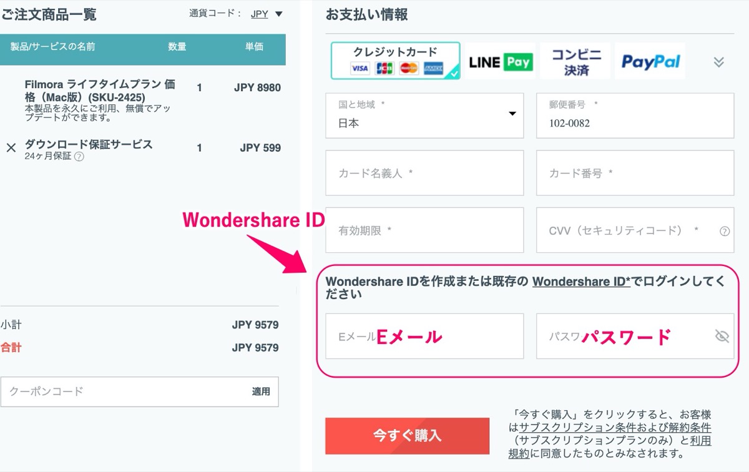Click お支払い情報 heading

(367, 14)
